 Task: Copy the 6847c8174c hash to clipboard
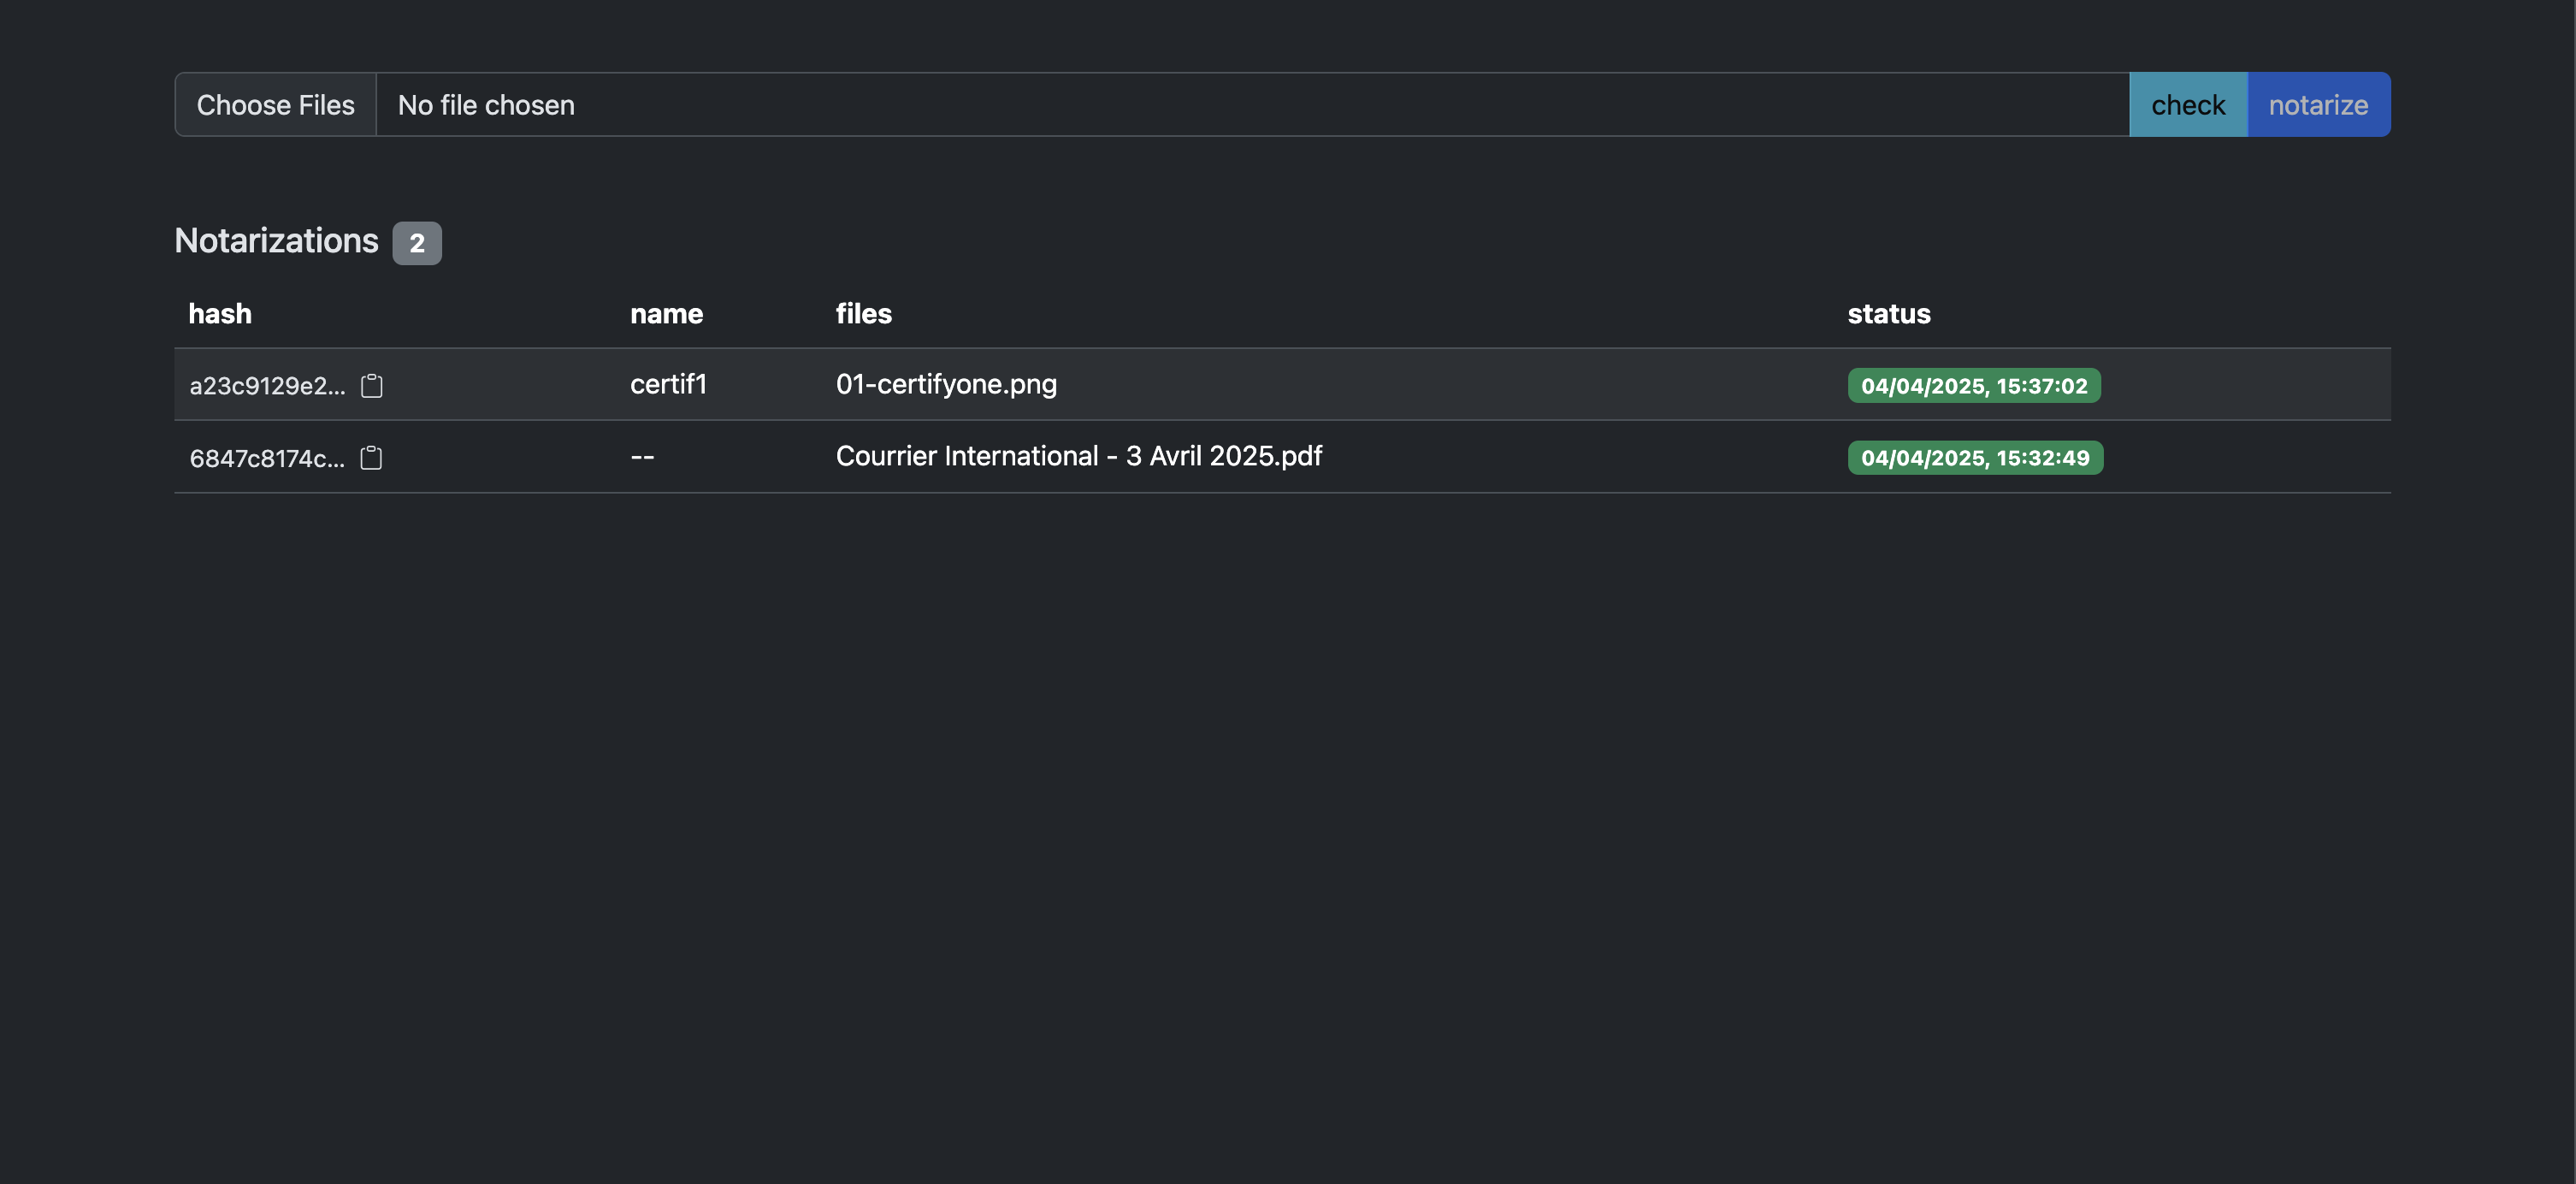click(371, 458)
